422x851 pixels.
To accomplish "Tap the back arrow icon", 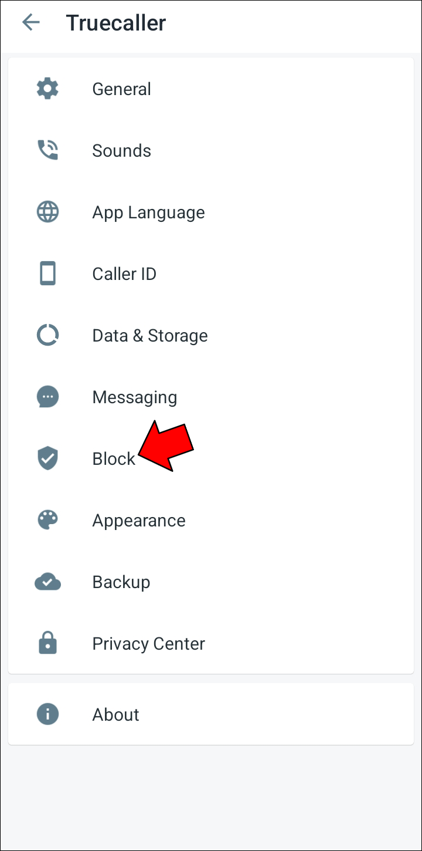I will point(30,23).
